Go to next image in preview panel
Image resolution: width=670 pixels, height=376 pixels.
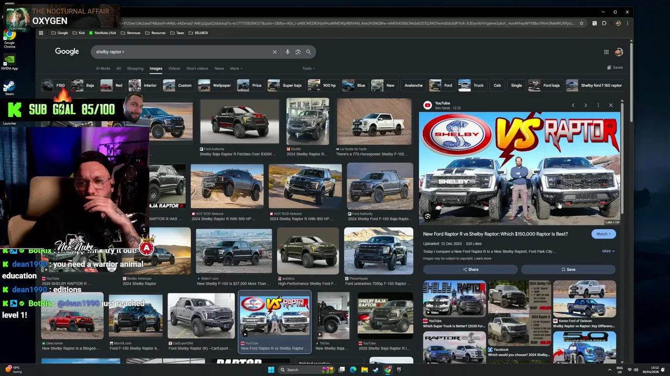(x=586, y=105)
